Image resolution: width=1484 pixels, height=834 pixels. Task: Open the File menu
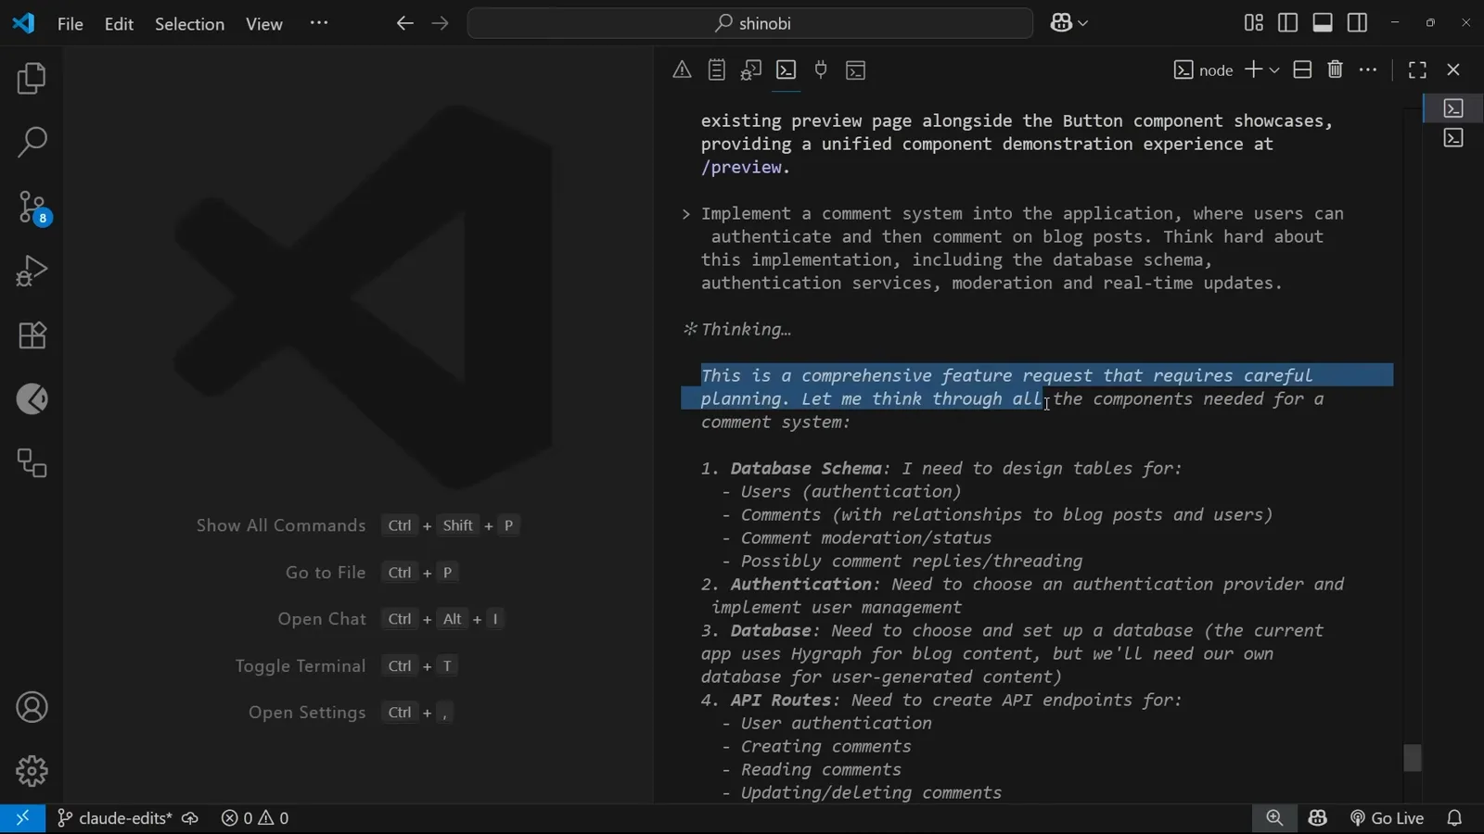[70, 24]
